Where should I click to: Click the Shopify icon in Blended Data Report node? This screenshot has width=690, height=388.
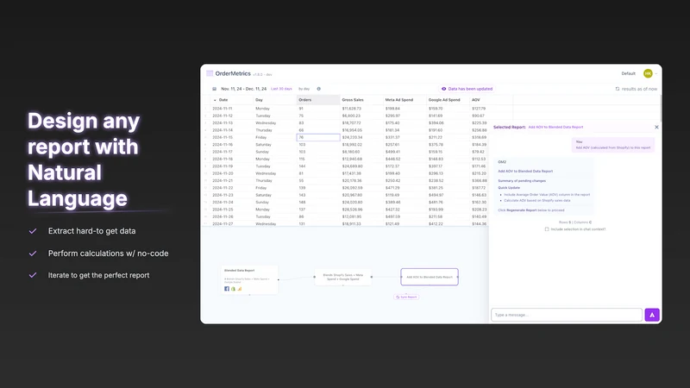click(233, 289)
